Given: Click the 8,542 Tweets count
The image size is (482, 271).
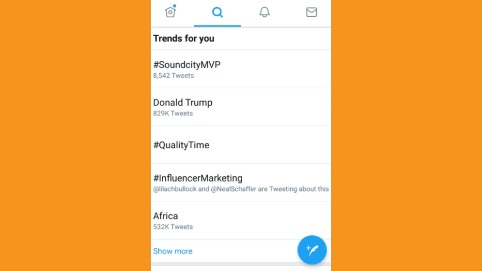Looking at the screenshot, I should click(x=173, y=76).
